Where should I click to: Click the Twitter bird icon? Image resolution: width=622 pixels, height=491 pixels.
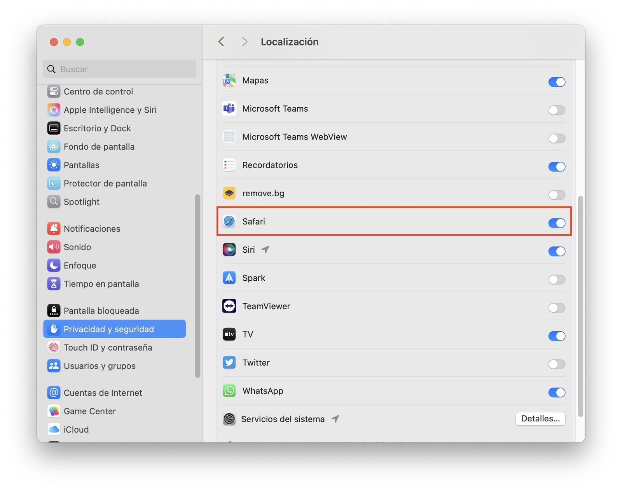coord(229,362)
